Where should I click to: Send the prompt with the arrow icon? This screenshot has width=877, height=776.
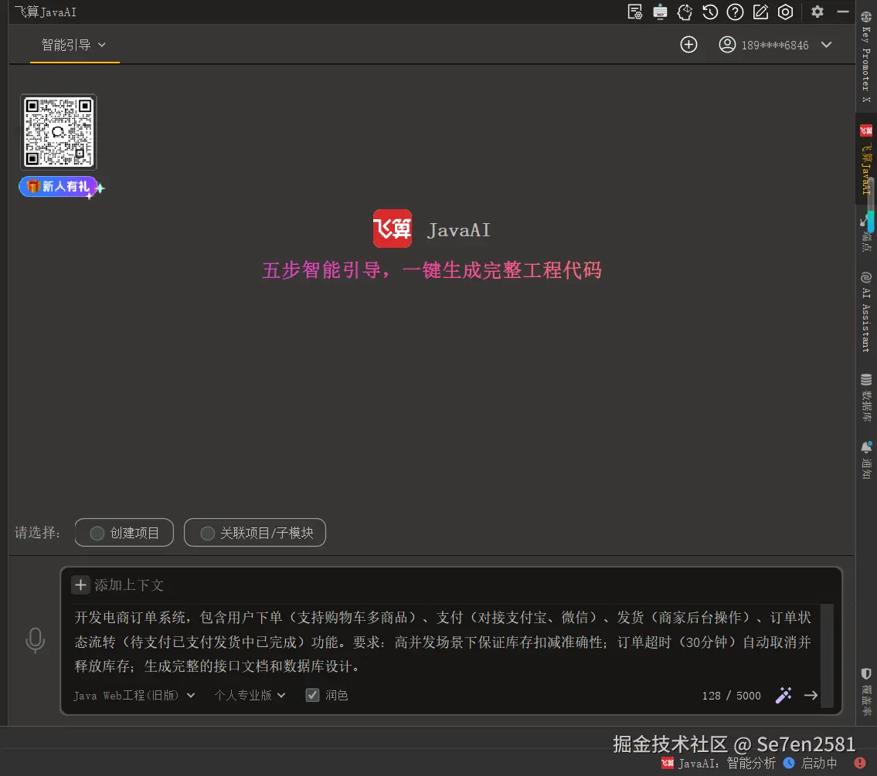click(x=811, y=696)
